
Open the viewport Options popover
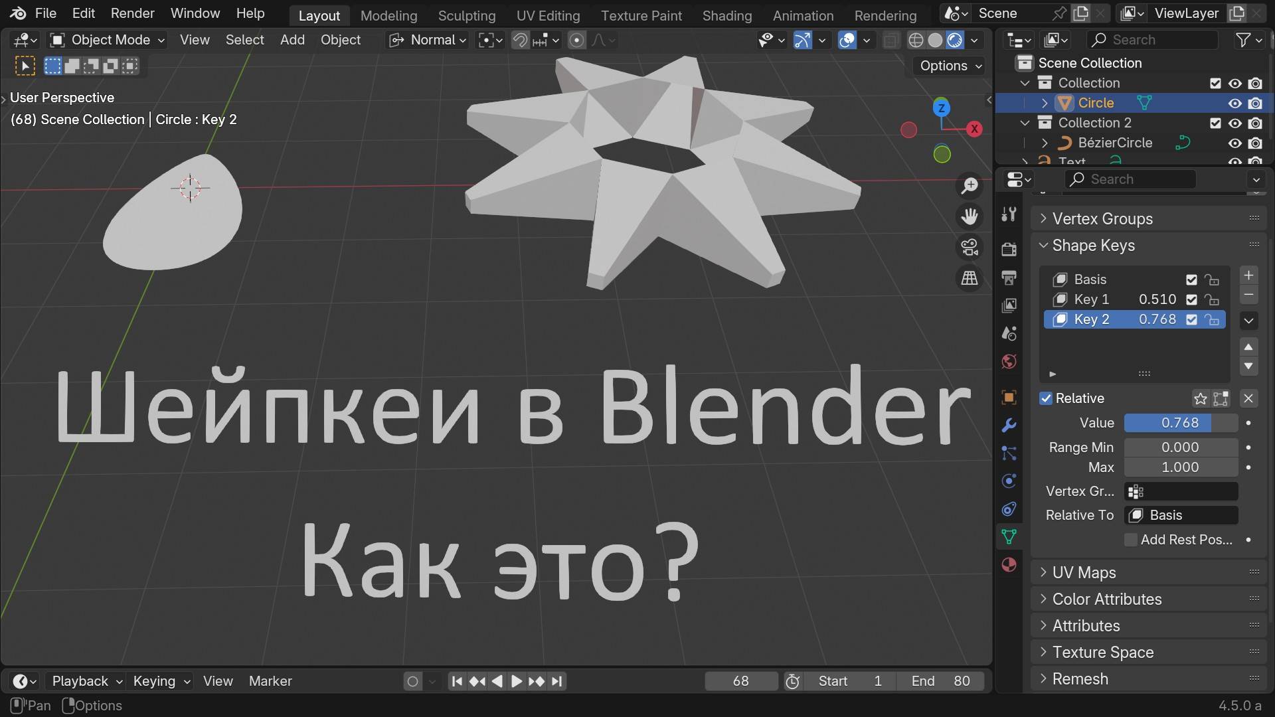click(949, 65)
